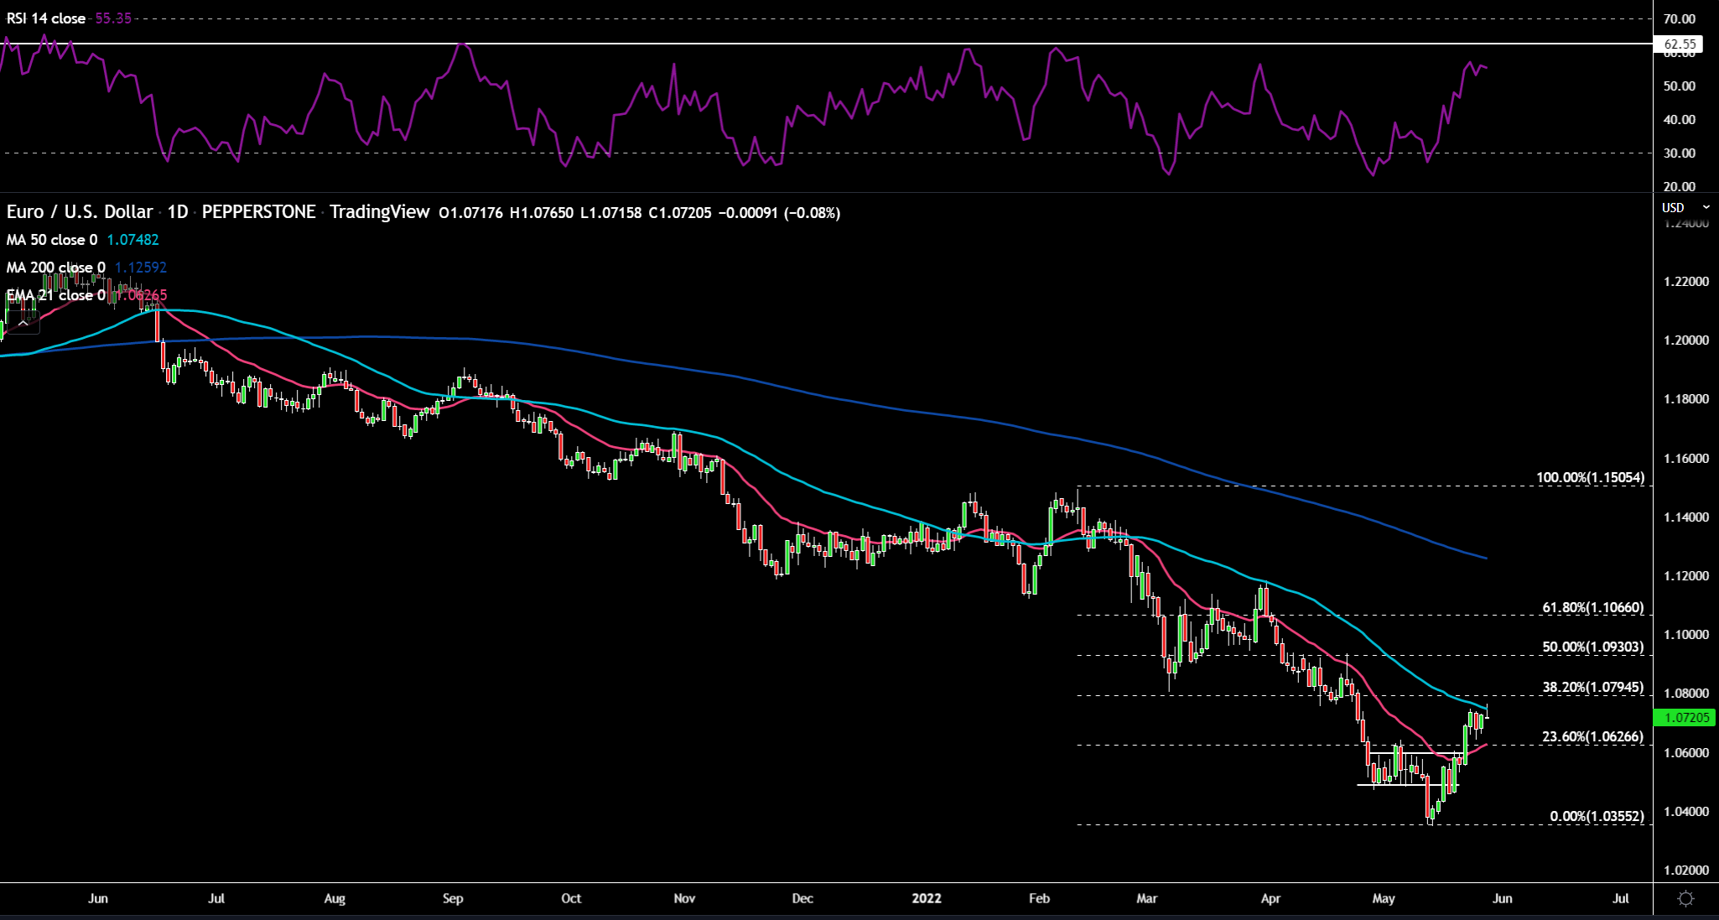Select the 100.00%(1.15054) Fibonacci level label
Image resolution: width=1719 pixels, height=920 pixels.
(x=1590, y=478)
